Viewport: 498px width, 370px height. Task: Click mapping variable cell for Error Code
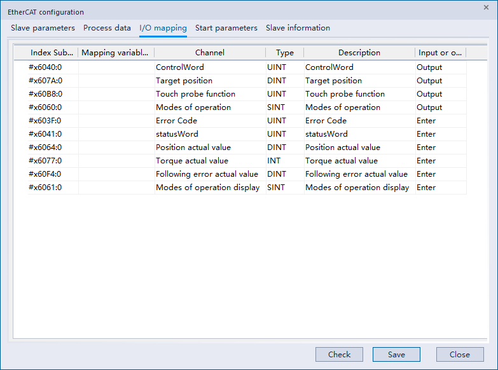116,121
